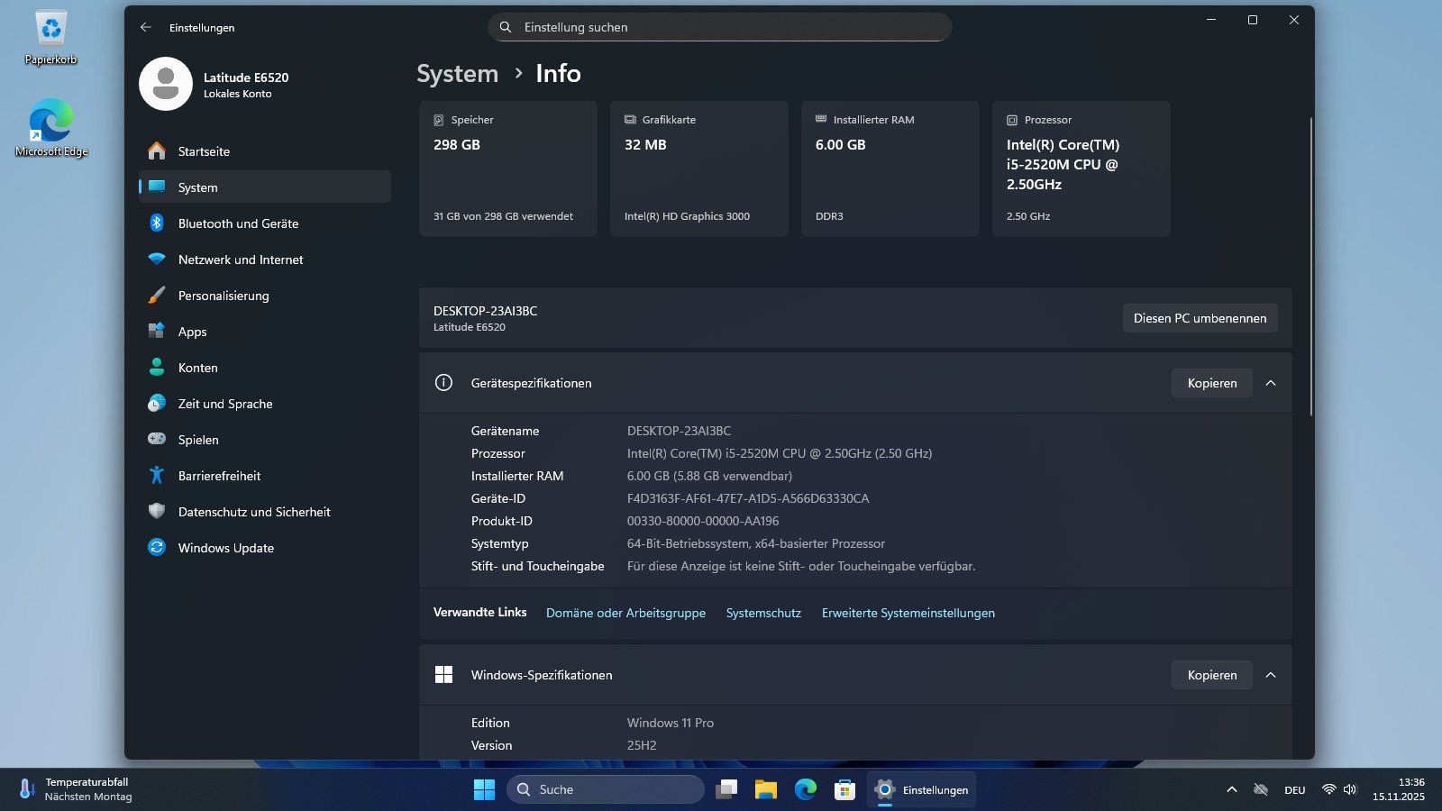Click the Apps icon in sidebar
Viewport: 1442px width, 811px height.
157,331
